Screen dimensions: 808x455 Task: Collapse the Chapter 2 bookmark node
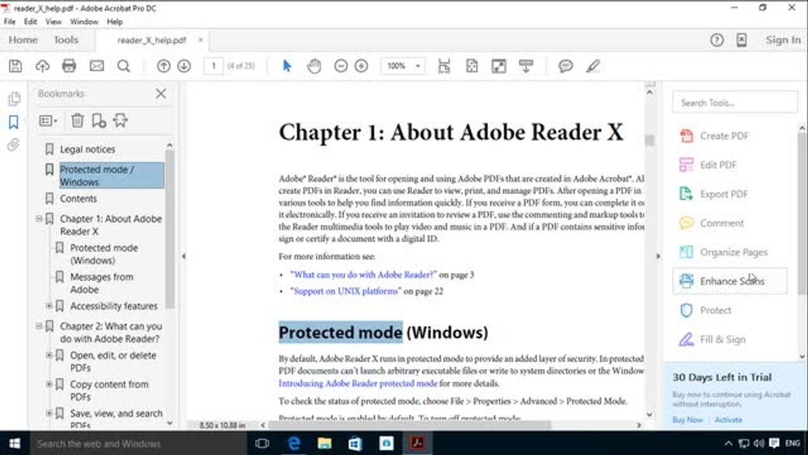39,326
